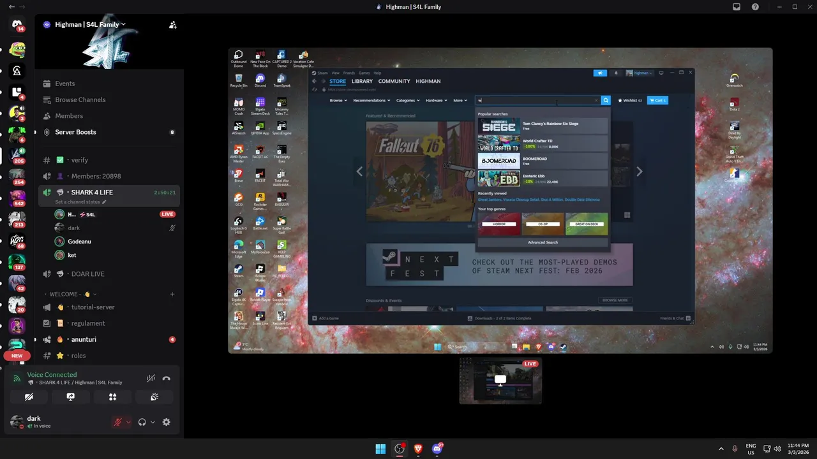Open Discord direct messages home icon

tap(17, 24)
